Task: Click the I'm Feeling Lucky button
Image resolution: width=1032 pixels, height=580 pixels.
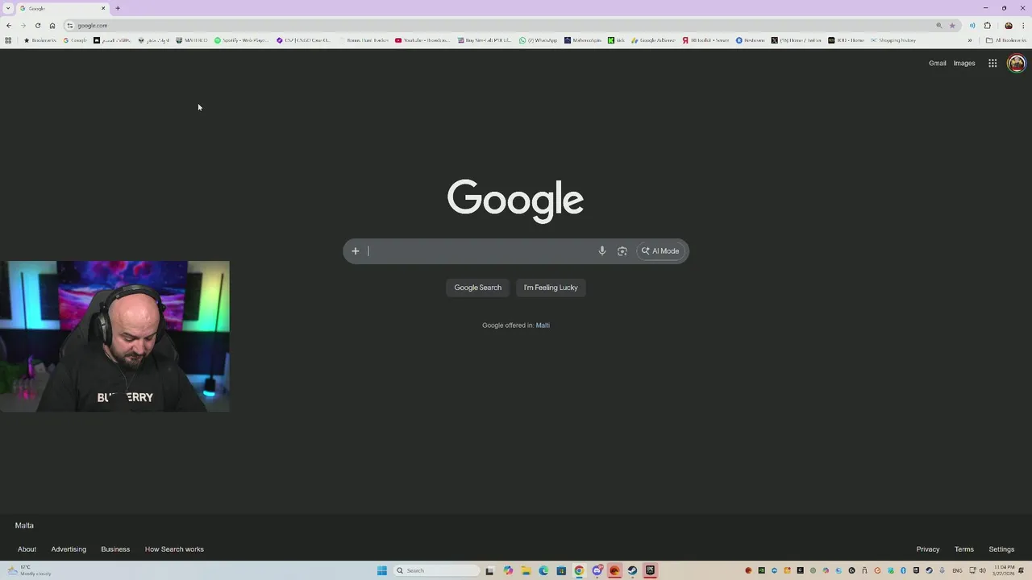Action: [551, 288]
